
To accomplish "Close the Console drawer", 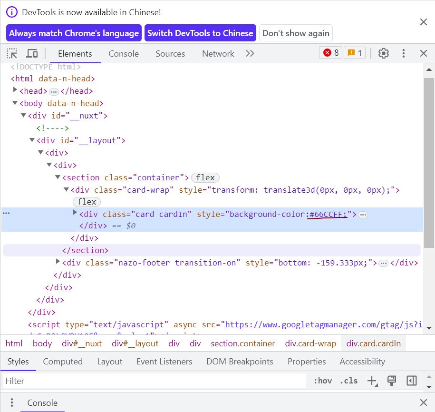I will pos(423,402).
